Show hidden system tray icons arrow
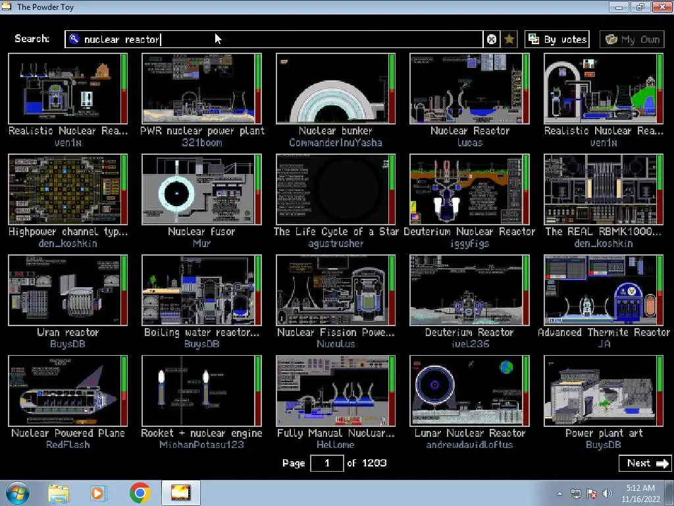 [x=559, y=494]
